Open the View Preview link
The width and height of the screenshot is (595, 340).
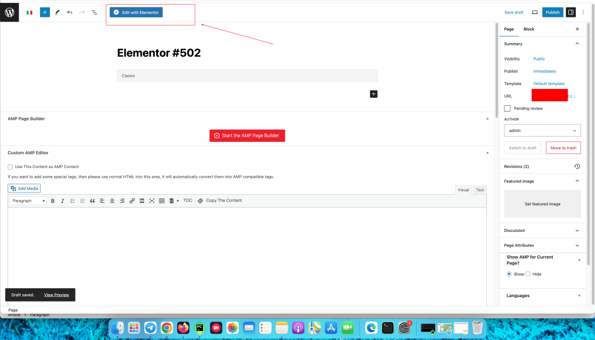pyautogui.click(x=56, y=295)
